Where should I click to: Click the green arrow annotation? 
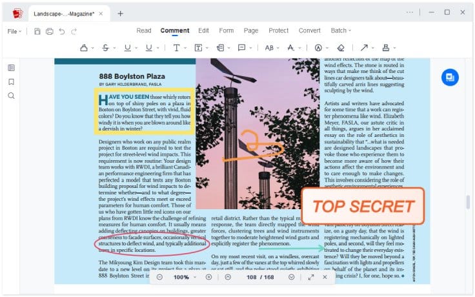point(292,248)
